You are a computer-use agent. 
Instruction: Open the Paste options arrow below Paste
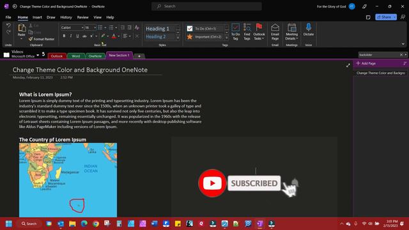point(21,39)
